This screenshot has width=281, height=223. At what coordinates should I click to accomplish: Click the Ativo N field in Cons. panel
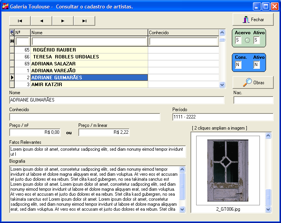pyautogui.click(x=257, y=65)
